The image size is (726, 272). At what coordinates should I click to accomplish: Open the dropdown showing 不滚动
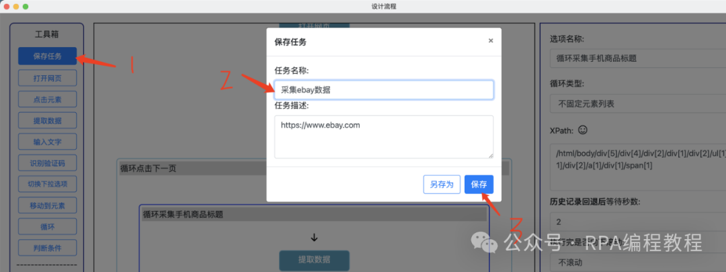pyautogui.click(x=637, y=262)
